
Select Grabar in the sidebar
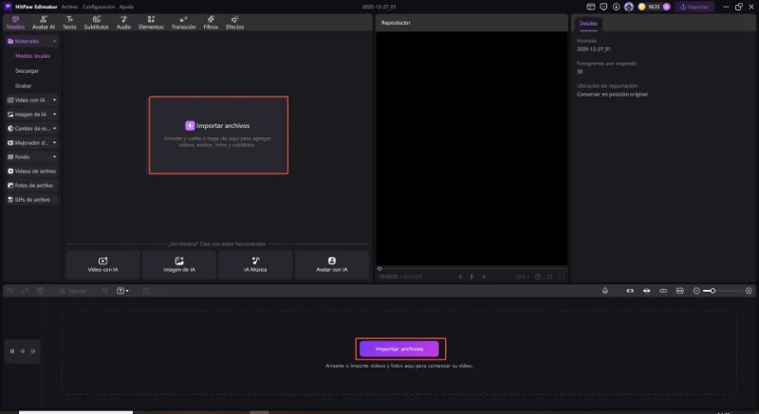pos(23,86)
